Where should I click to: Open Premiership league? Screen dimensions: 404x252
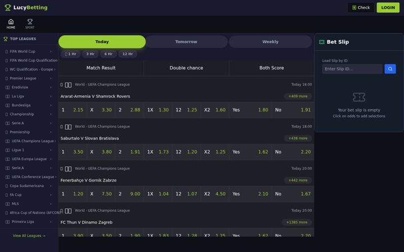(29, 132)
